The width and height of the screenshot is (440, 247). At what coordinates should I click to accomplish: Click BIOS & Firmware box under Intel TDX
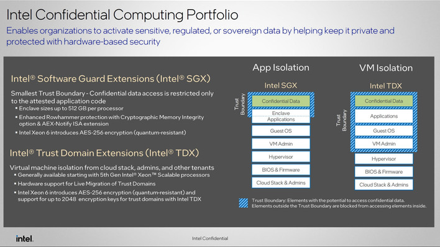pyautogui.click(x=384, y=172)
